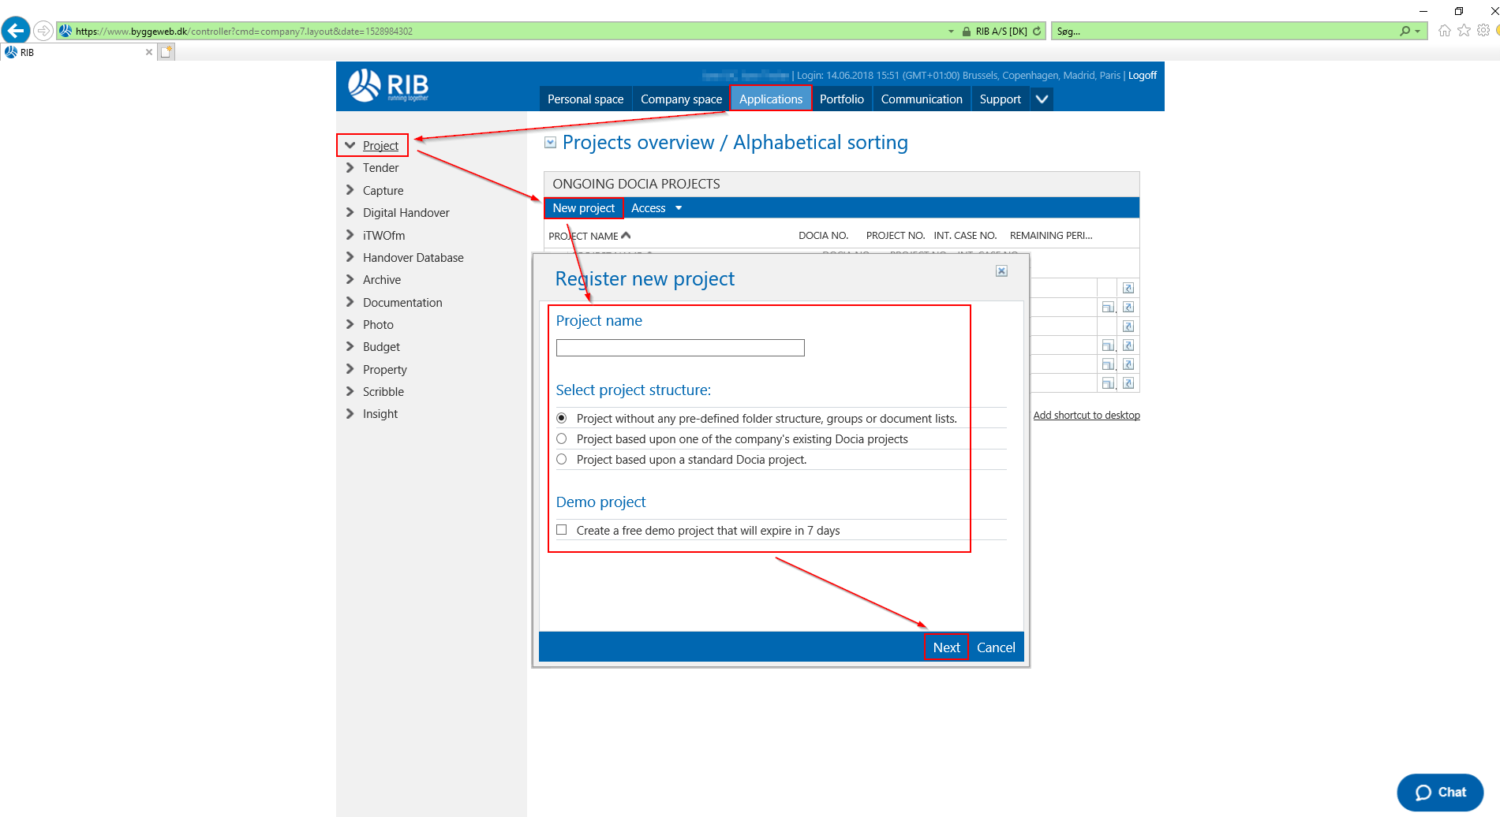
Task: Enable the free demo project checkbox
Action: point(562,530)
